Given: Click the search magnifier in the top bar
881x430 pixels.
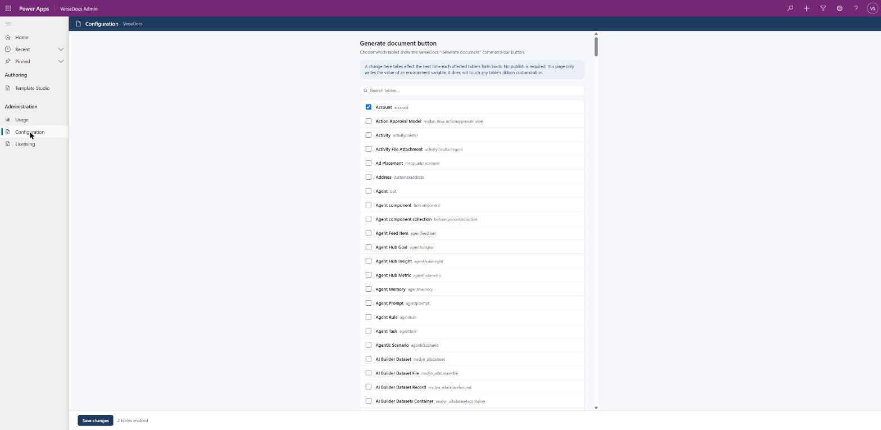Looking at the screenshot, I should pyautogui.click(x=790, y=8).
